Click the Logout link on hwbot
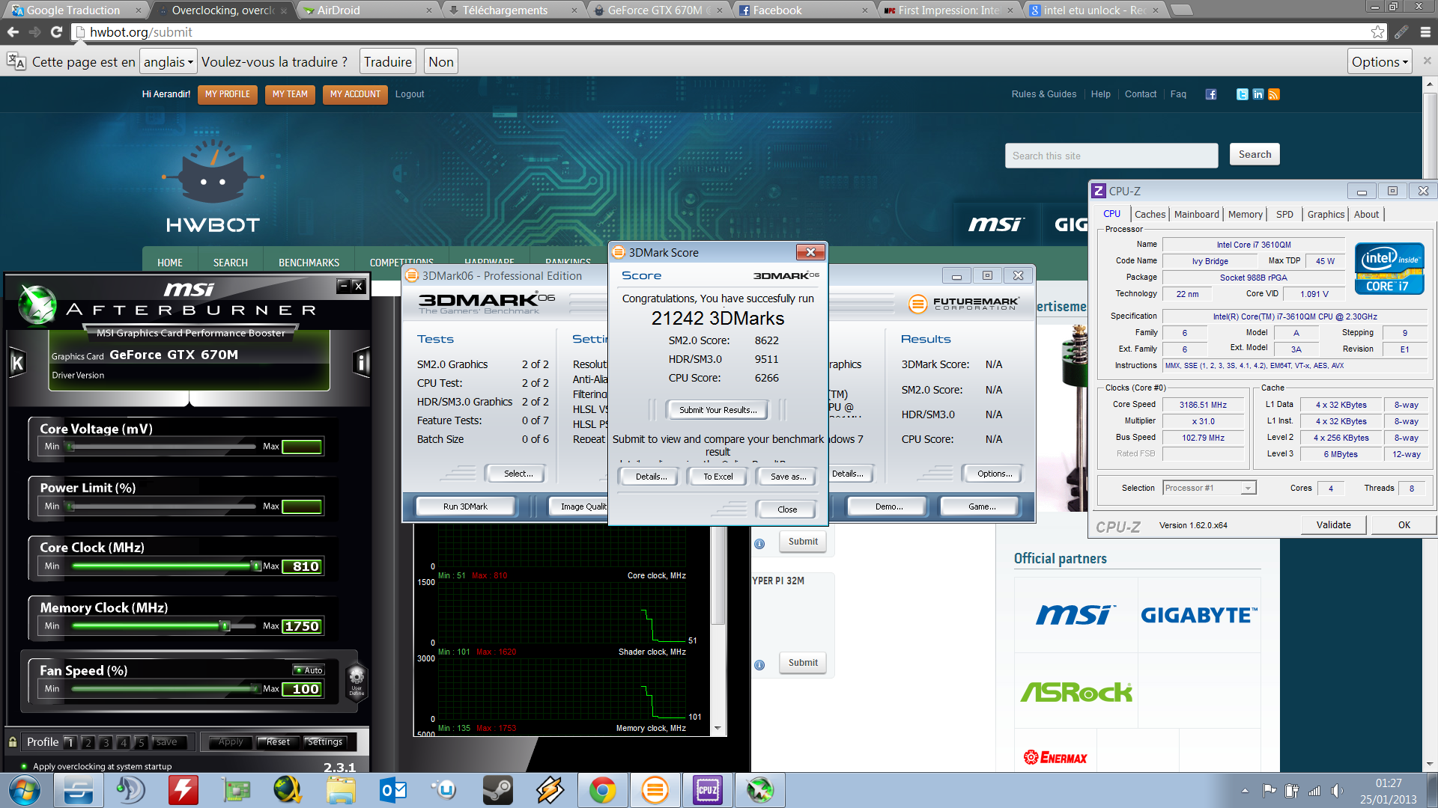 click(x=410, y=94)
